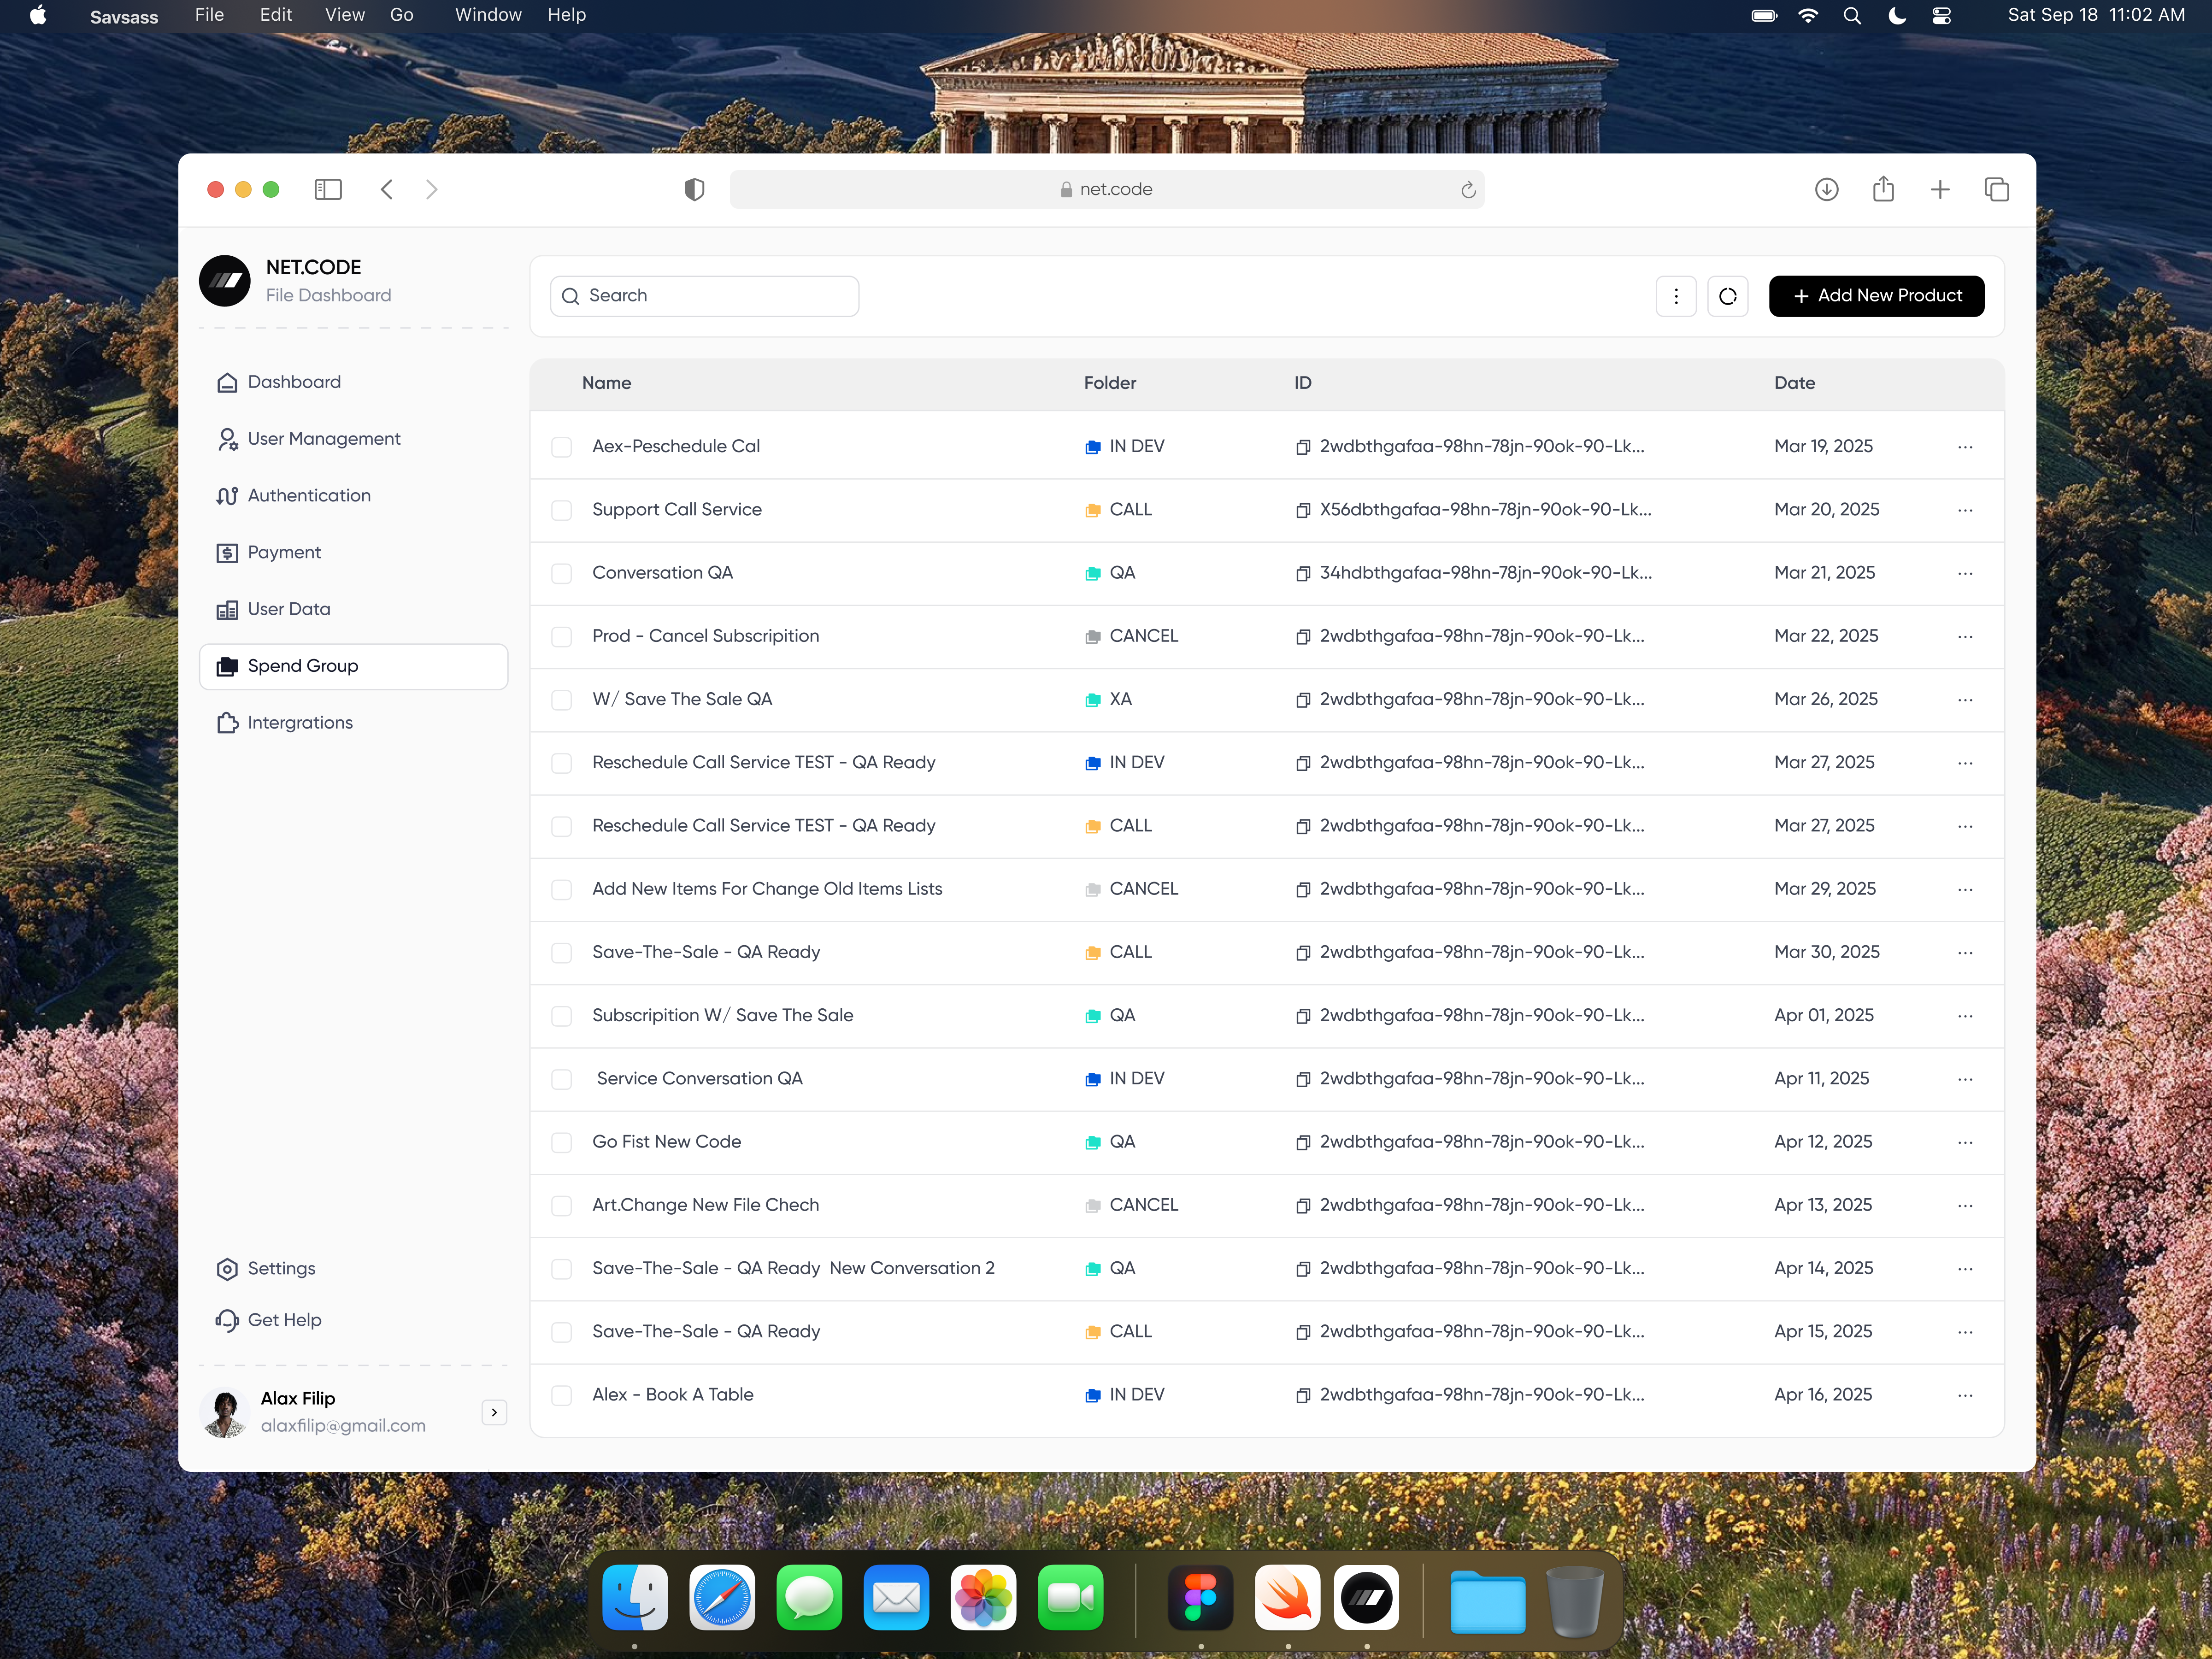
Task: Tick the Alex - Book A Table checkbox
Action: click(x=562, y=1395)
